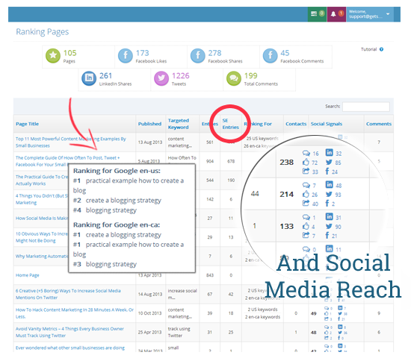The width and height of the screenshot is (411, 358).
Task: Click the green star Pages icon
Action: 53,56
